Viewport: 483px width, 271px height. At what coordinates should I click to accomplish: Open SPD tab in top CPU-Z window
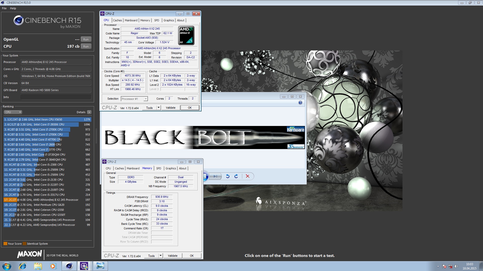[156, 20]
